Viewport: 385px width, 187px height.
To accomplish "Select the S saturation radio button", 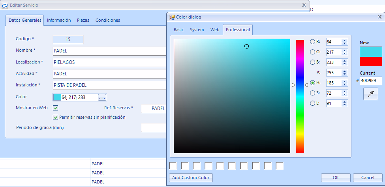I will pos(313,93).
